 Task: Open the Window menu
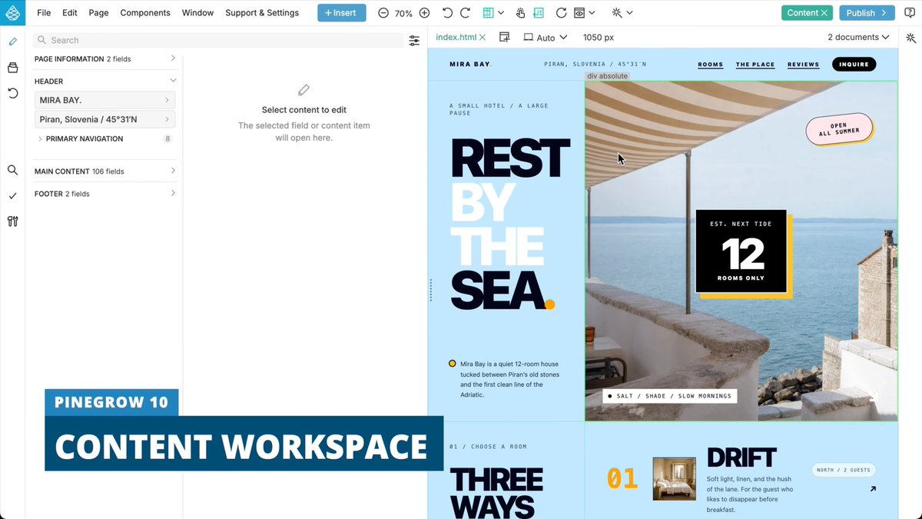(x=198, y=13)
